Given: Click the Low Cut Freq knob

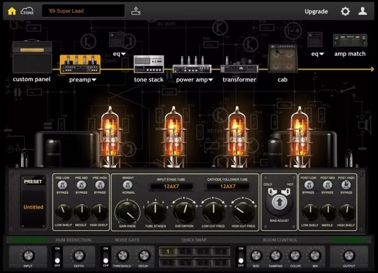Looking at the screenshot, I should pyautogui.click(x=213, y=212).
